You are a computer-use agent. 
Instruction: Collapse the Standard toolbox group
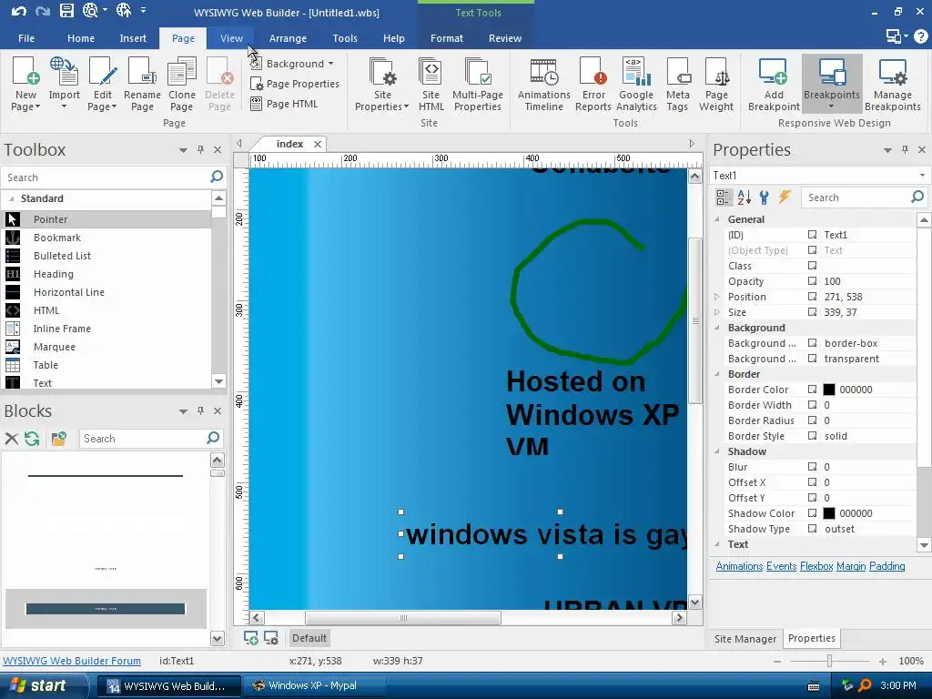click(11, 198)
